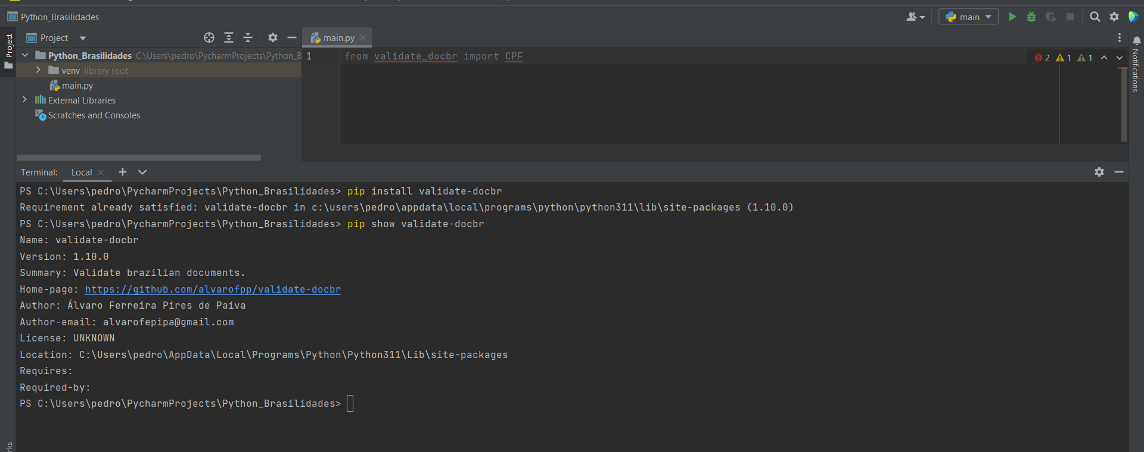Viewport: 1144px width, 452px height.
Task: Click Python_Brasilidades project name in title bar
Action: coord(60,17)
